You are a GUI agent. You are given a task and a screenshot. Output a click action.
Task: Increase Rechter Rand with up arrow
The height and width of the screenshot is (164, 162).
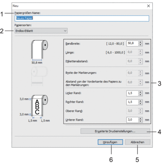tap(140, 101)
